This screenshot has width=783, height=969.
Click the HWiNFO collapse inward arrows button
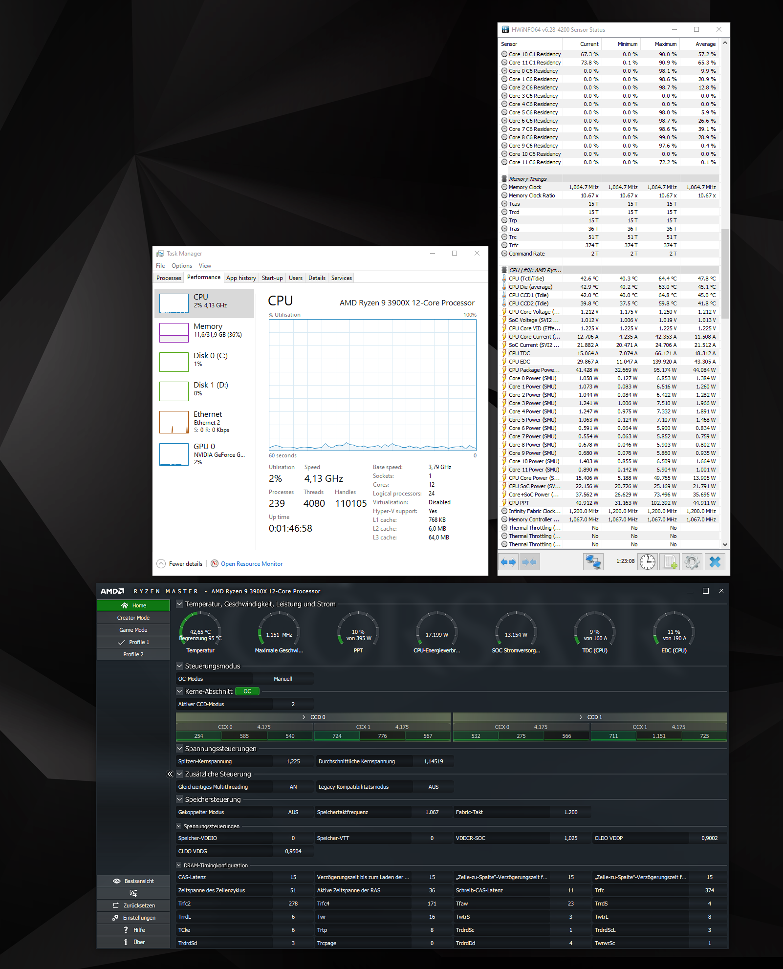coord(529,562)
